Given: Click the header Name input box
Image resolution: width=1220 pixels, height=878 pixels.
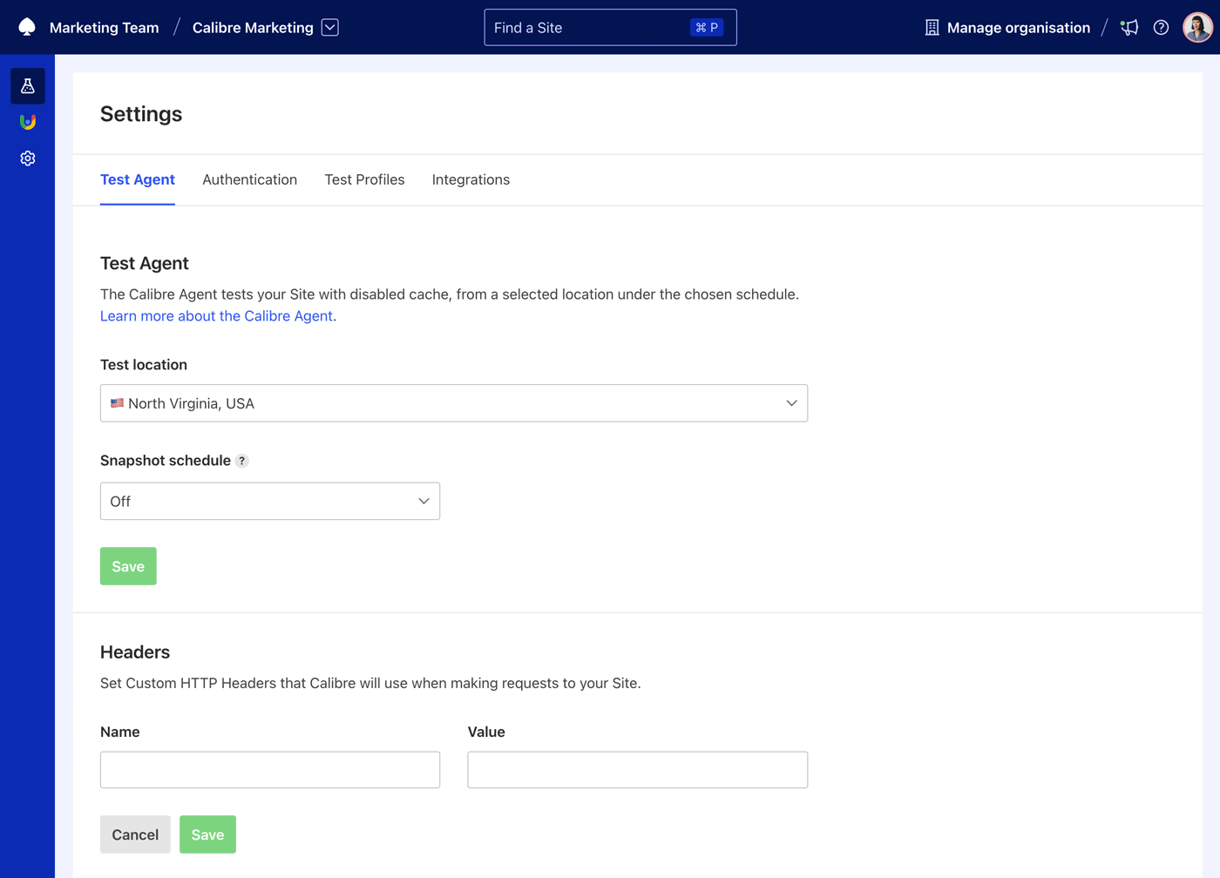Looking at the screenshot, I should coord(269,769).
